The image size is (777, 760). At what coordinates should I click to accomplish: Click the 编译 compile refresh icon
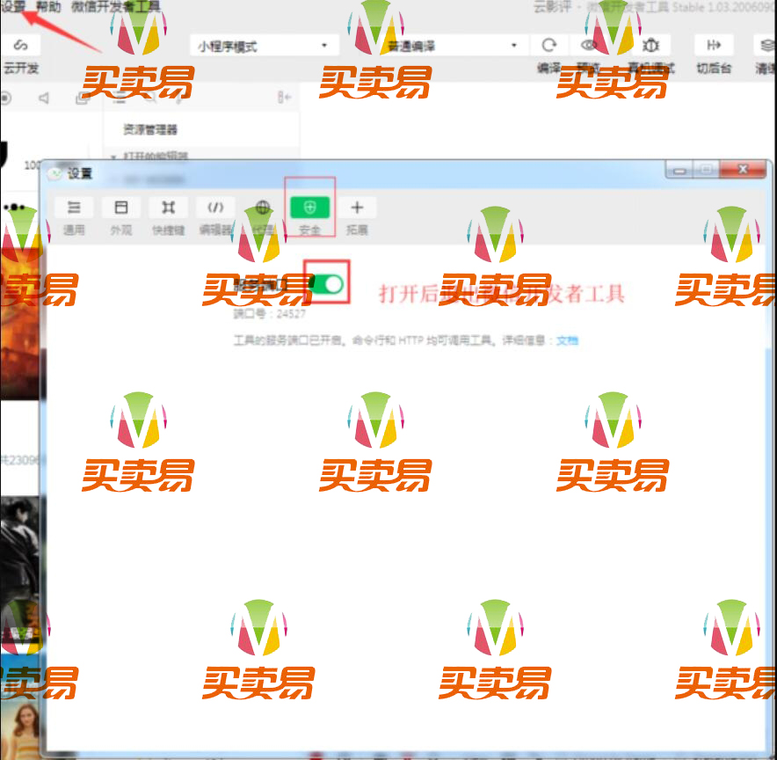pos(548,45)
